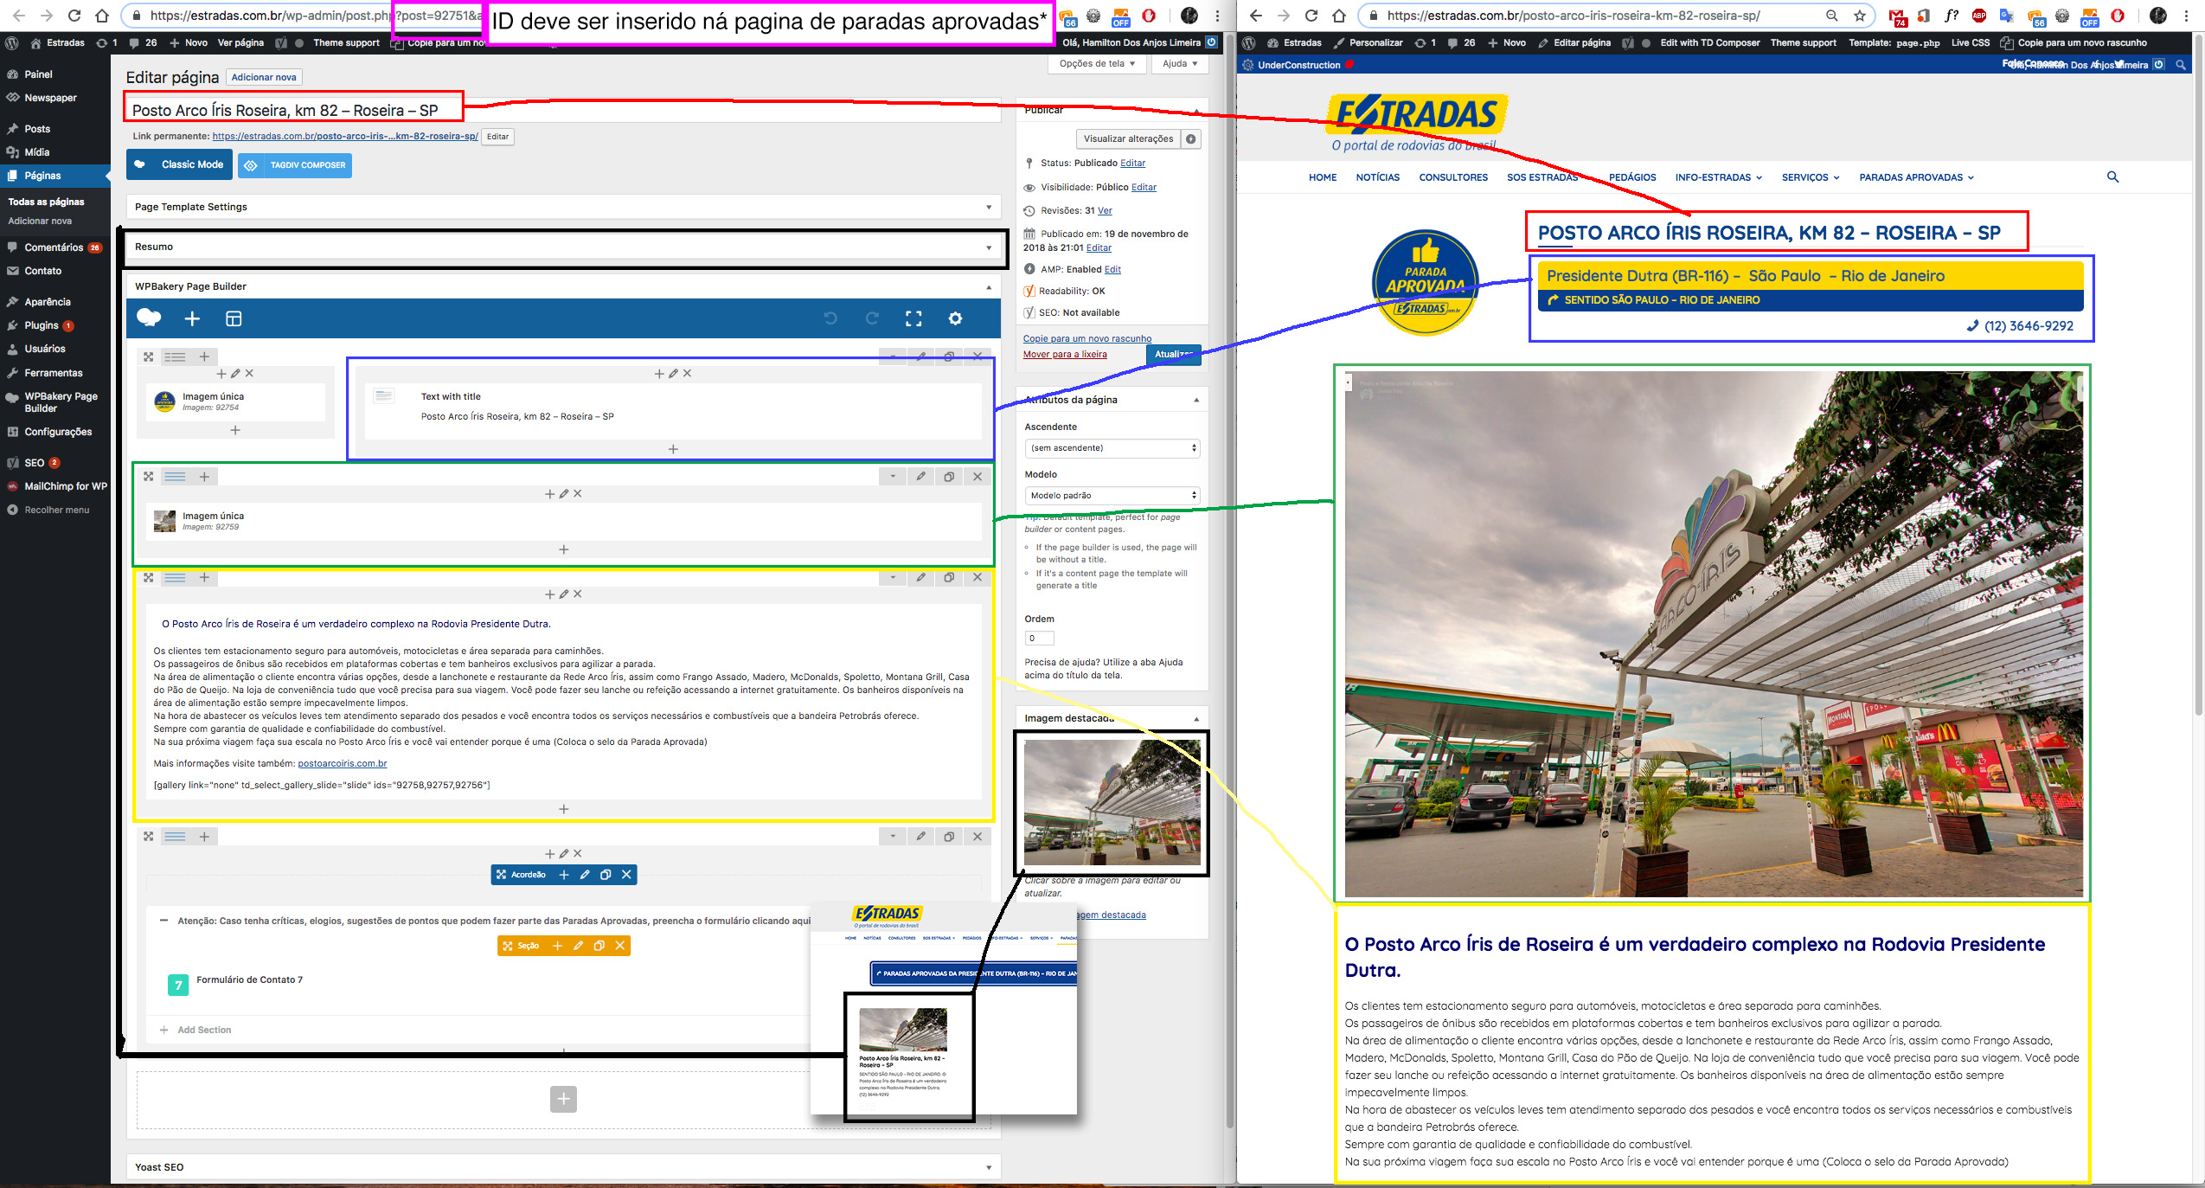The height and width of the screenshot is (1188, 2205).
Task: Open WPBakery templates panel icon
Action: [234, 318]
